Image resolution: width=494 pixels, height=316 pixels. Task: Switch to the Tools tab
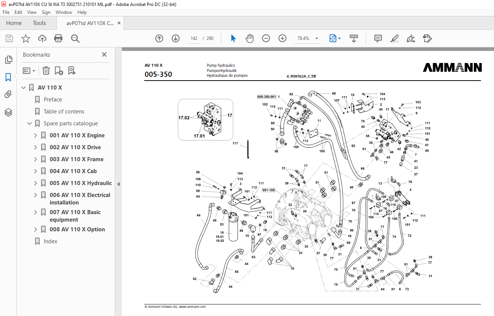point(39,23)
